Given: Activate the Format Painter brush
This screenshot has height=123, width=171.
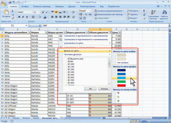Looking at the screenshot, I should 12,18.
